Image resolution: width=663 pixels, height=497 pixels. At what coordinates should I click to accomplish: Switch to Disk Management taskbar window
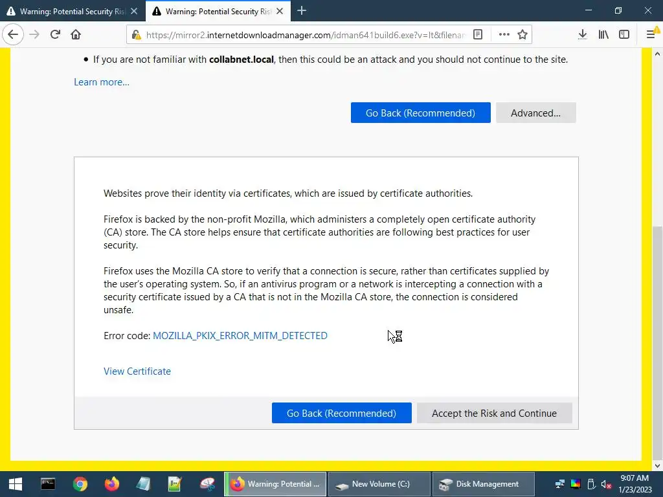click(484, 484)
